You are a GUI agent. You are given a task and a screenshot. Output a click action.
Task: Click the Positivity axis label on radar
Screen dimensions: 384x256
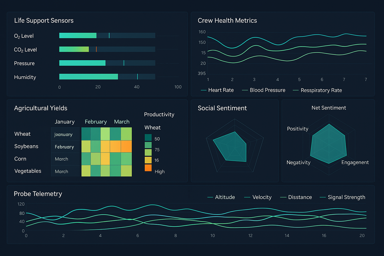tap(297, 129)
